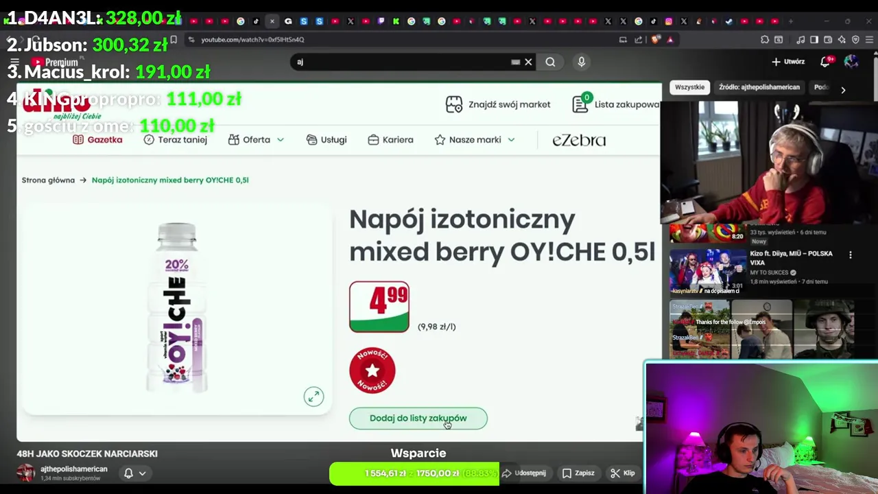Click the Klip scissors button
Viewport: 878px width, 494px height.
pyautogui.click(x=623, y=473)
